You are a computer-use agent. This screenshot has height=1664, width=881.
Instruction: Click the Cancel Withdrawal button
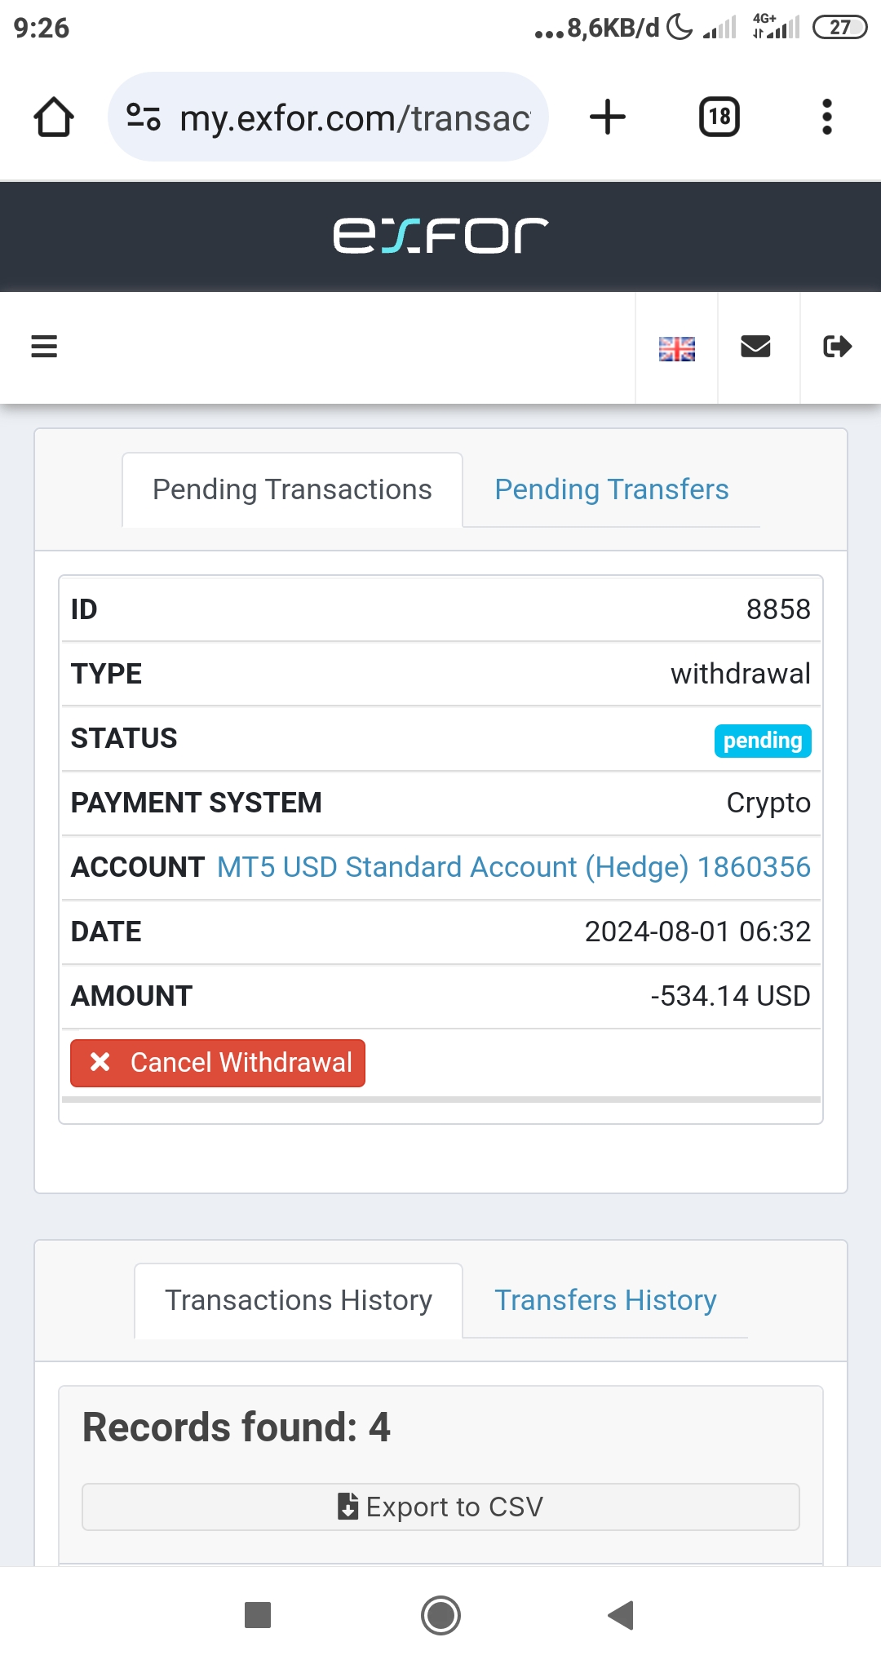pos(218,1063)
